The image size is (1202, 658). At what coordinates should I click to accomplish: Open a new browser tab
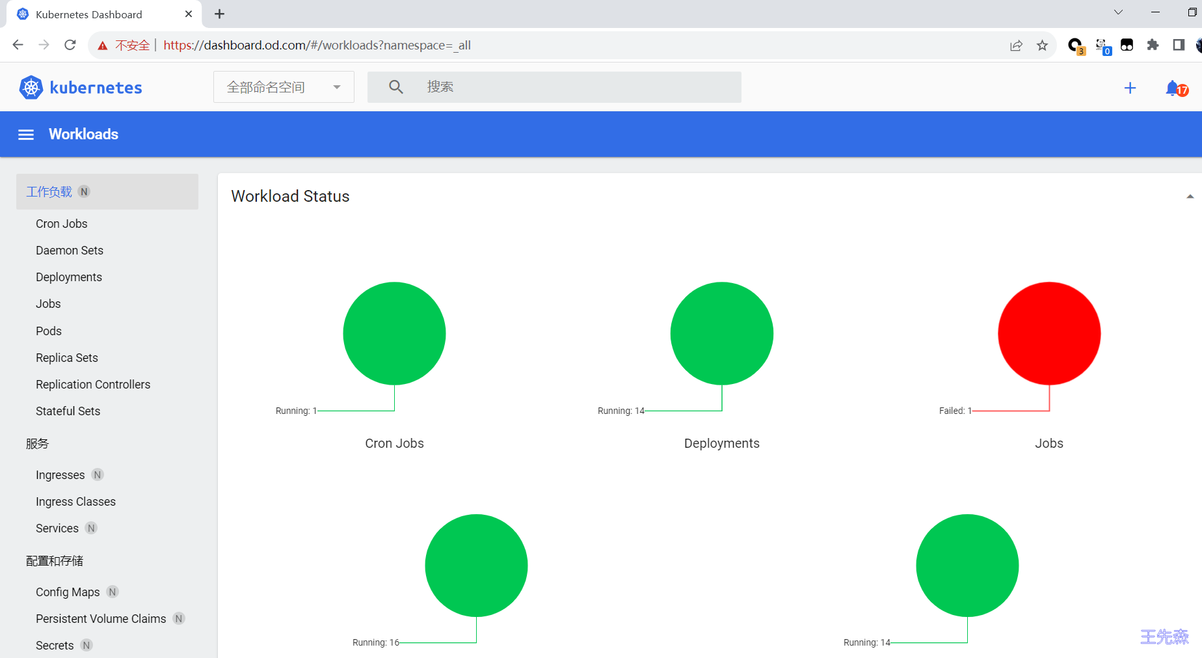click(220, 14)
